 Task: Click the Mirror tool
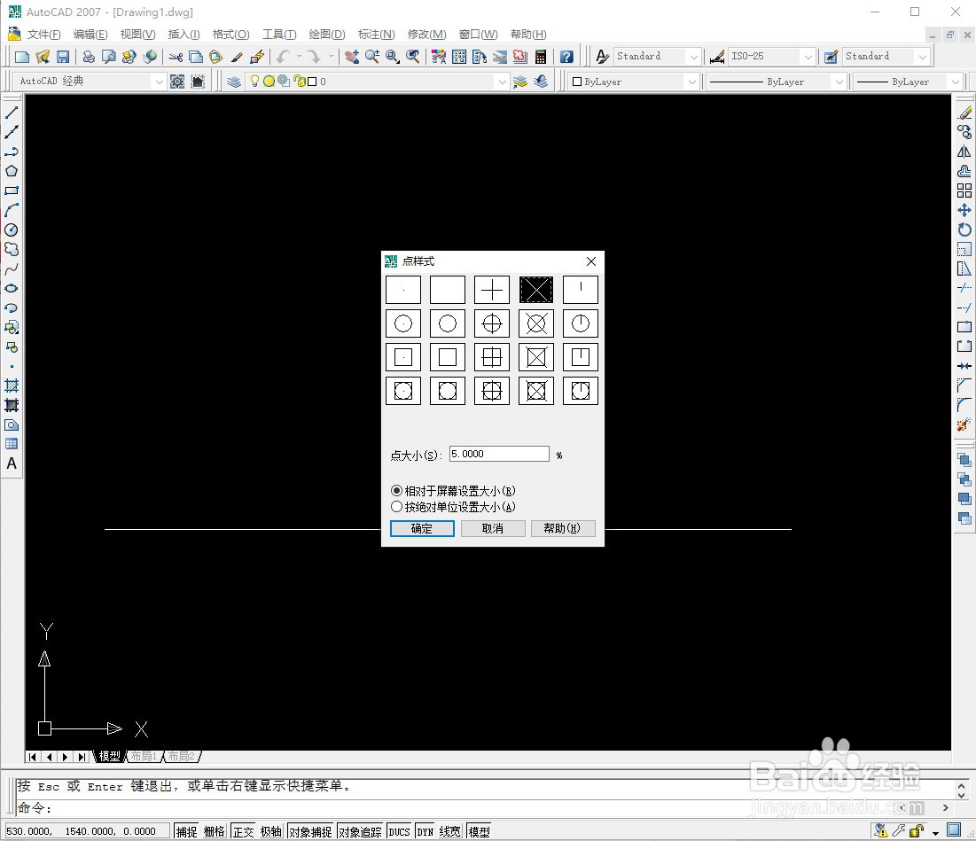point(964,152)
